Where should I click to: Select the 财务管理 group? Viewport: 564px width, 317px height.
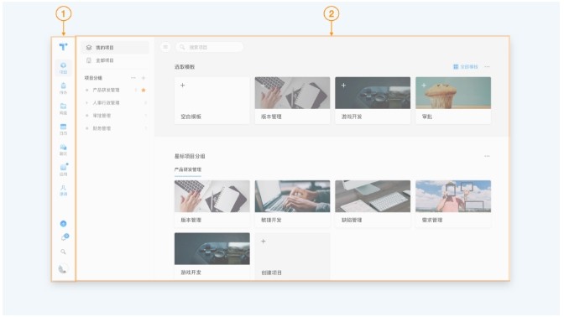coord(115,128)
